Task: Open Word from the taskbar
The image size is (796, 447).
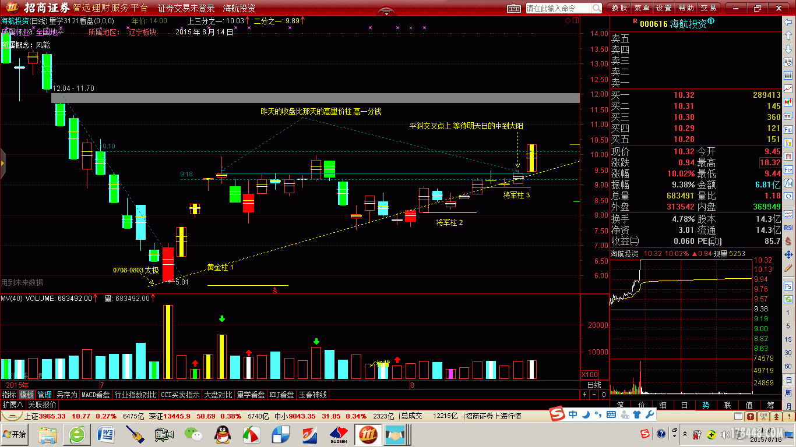Action: pos(107,434)
